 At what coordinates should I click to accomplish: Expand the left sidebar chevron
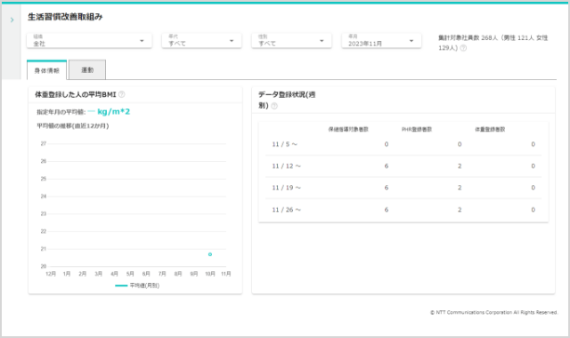click(12, 20)
